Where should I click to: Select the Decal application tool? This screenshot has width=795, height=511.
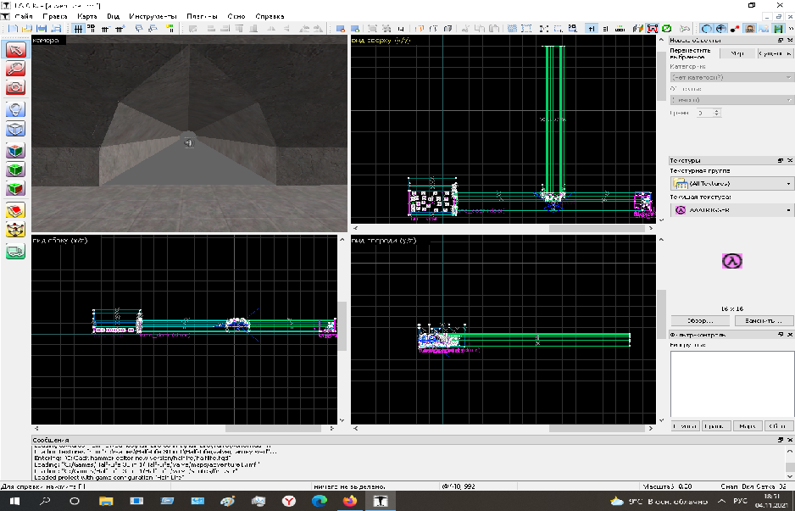16,189
